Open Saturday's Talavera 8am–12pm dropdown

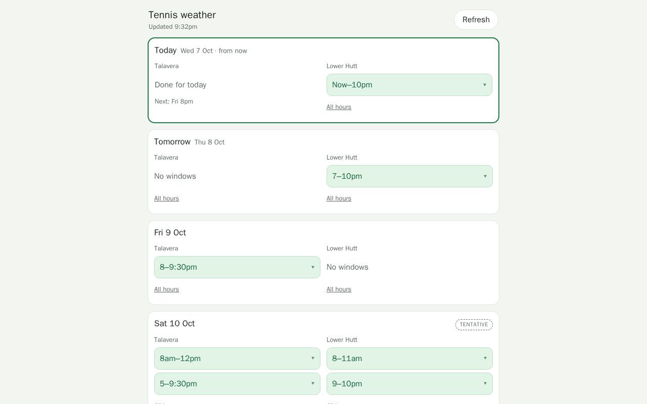(237, 359)
